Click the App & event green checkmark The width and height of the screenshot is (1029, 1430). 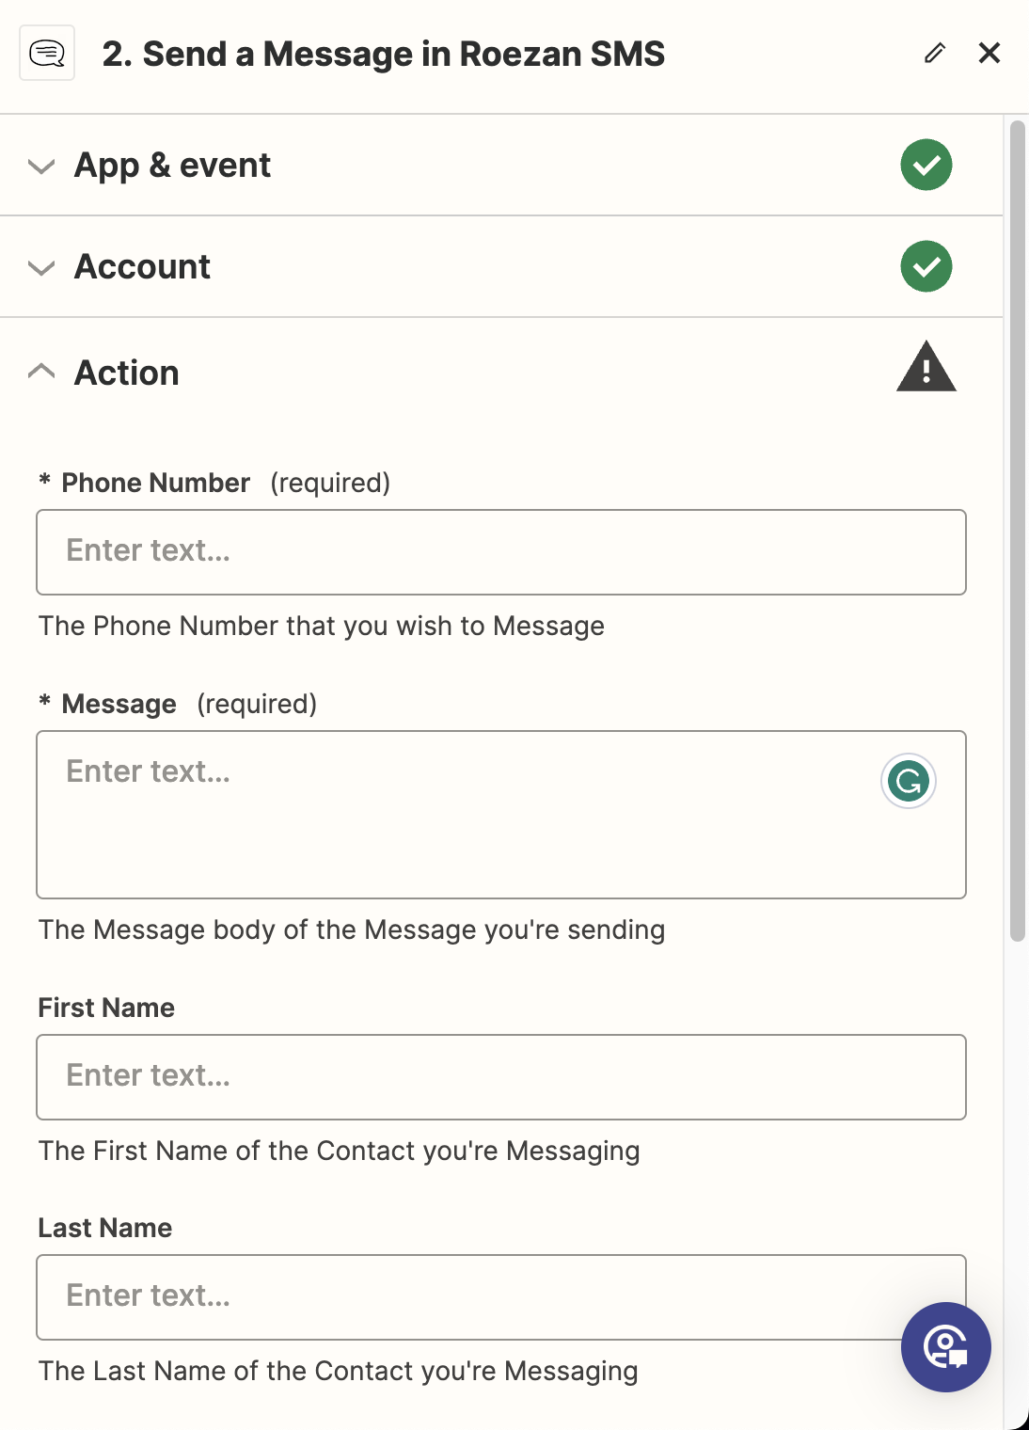pos(926,165)
